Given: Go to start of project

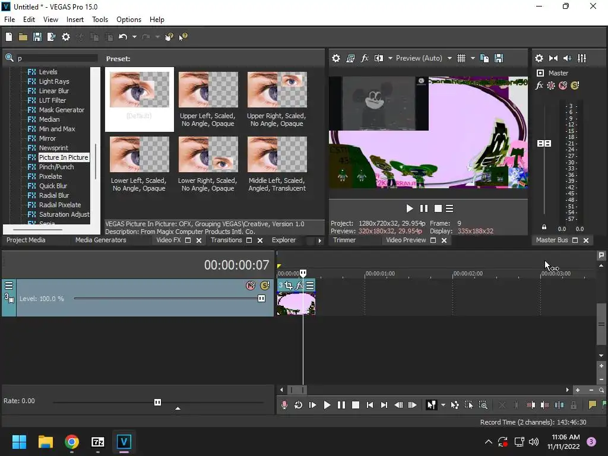Looking at the screenshot, I should 369,405.
